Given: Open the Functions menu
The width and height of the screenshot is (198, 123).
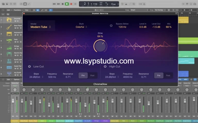Looking at the screenshot, I should [18, 10].
